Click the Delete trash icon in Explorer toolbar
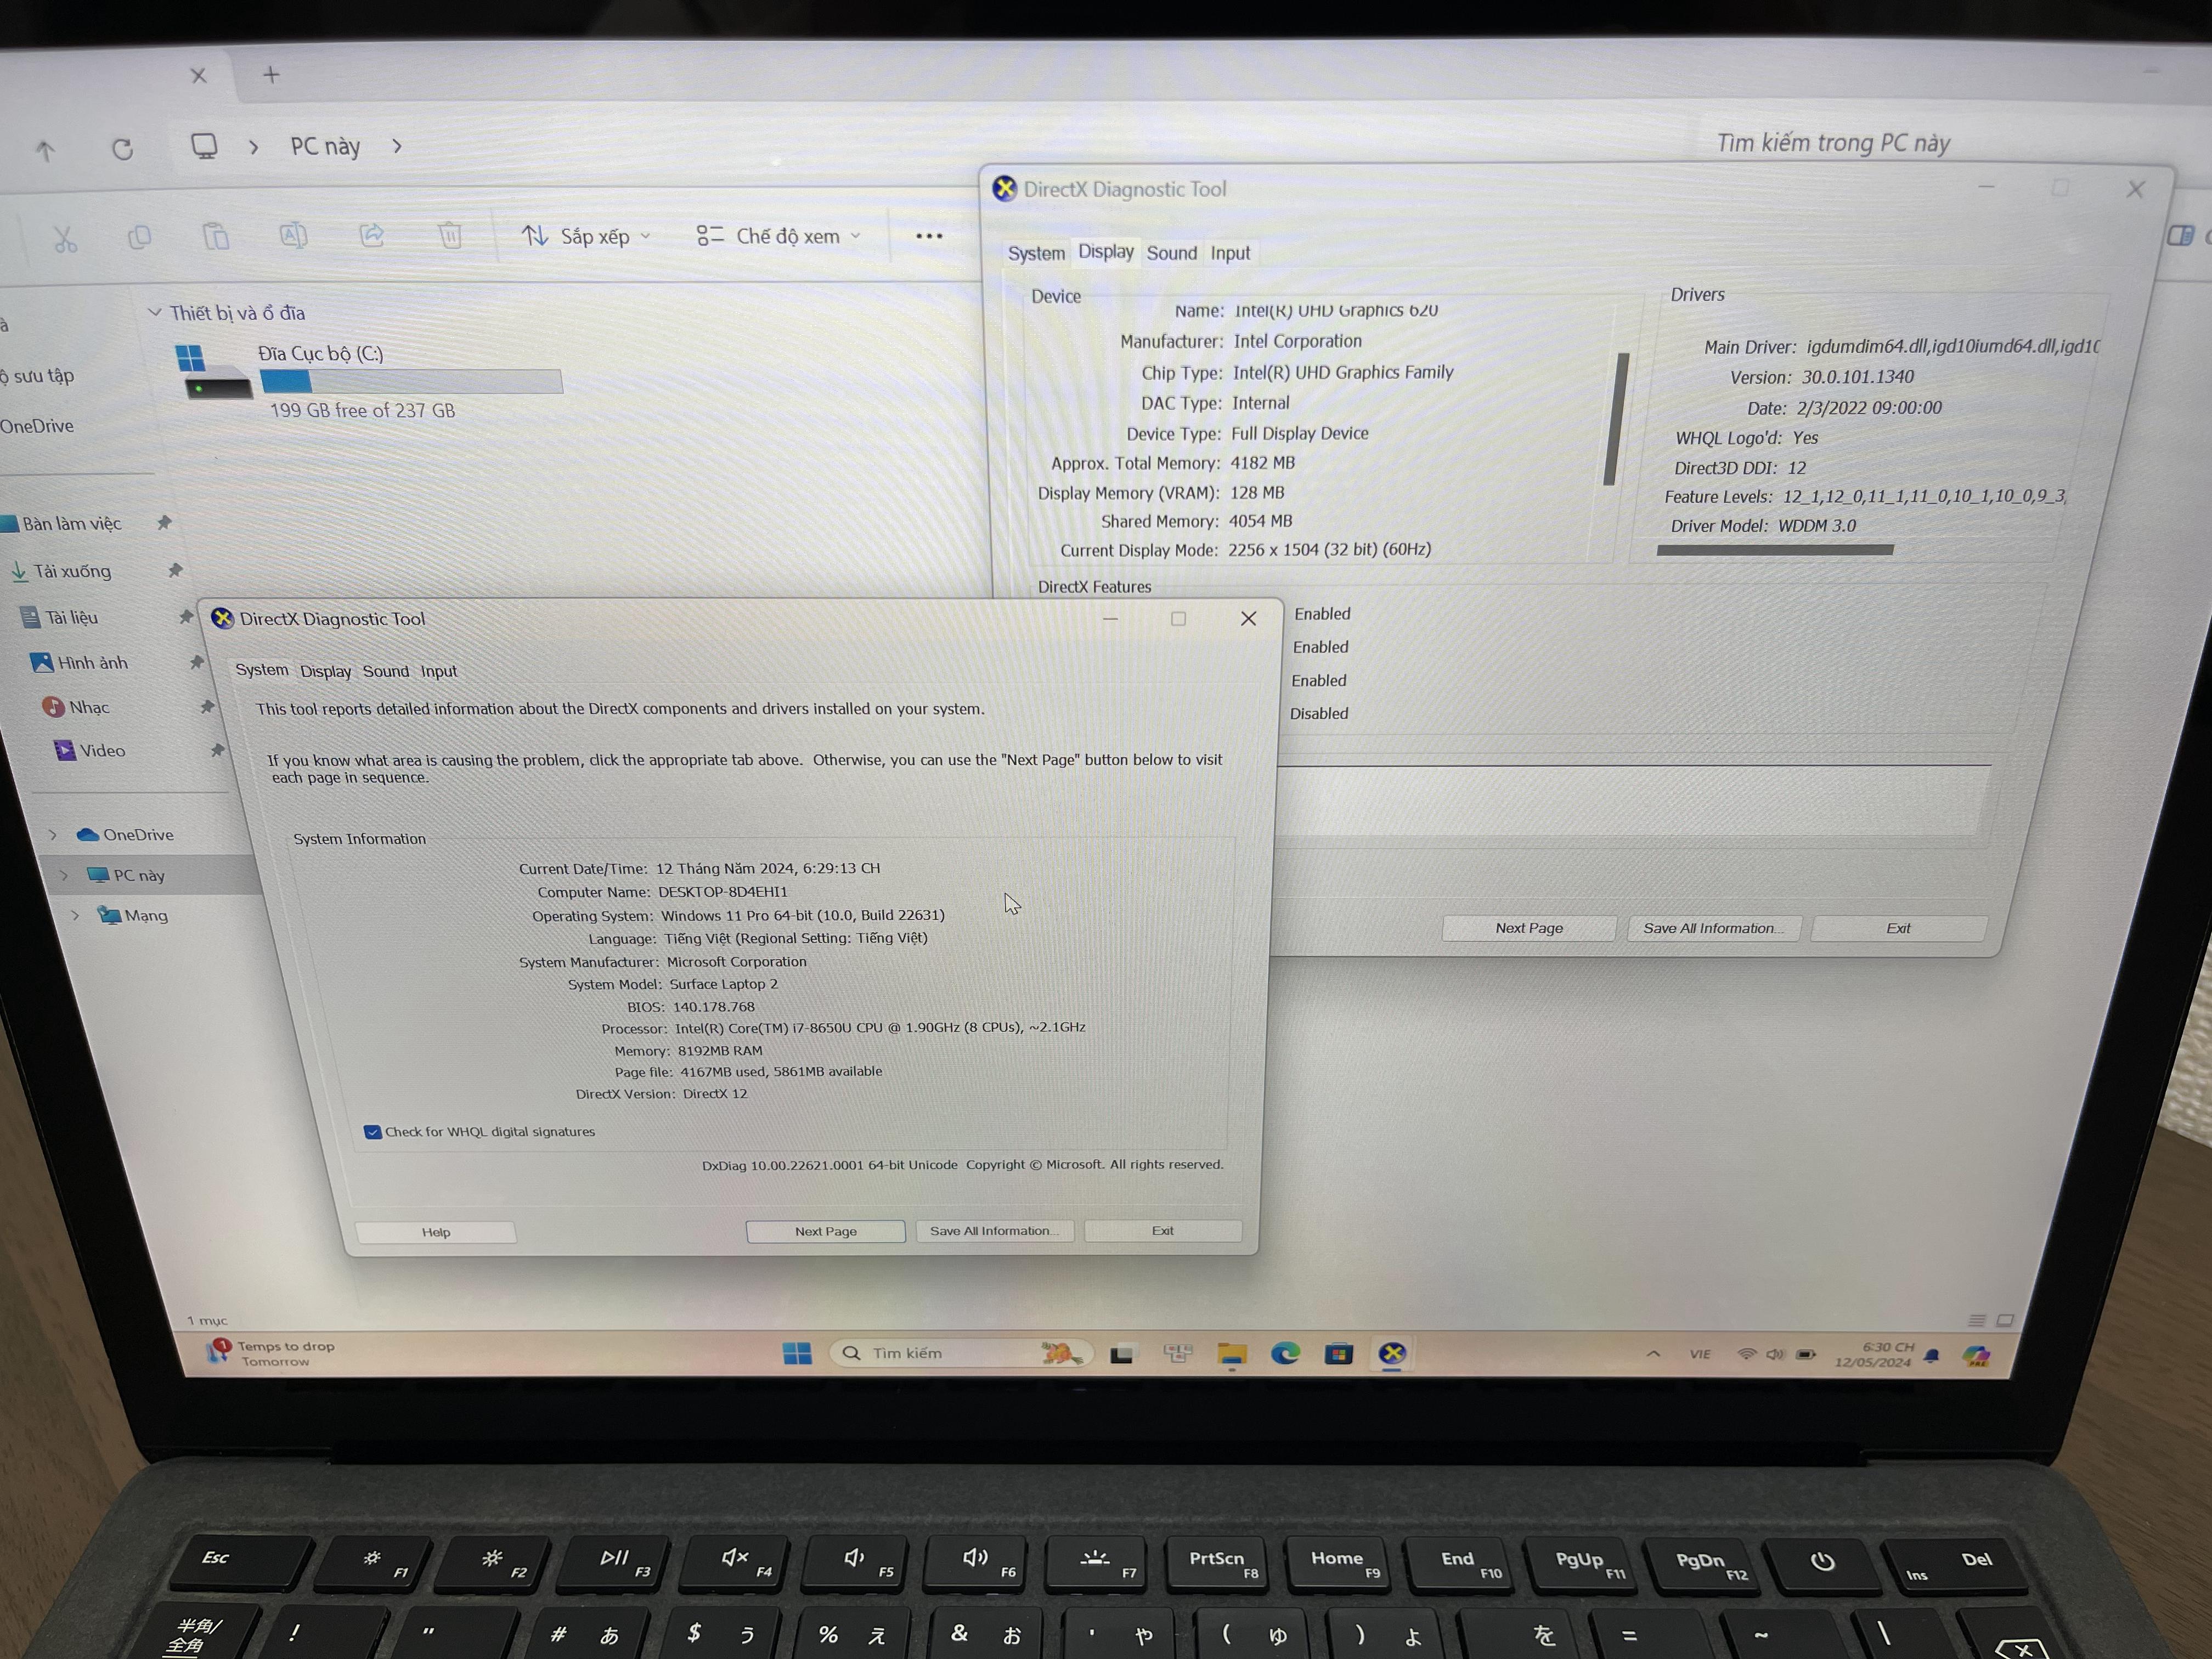 pyautogui.click(x=450, y=235)
